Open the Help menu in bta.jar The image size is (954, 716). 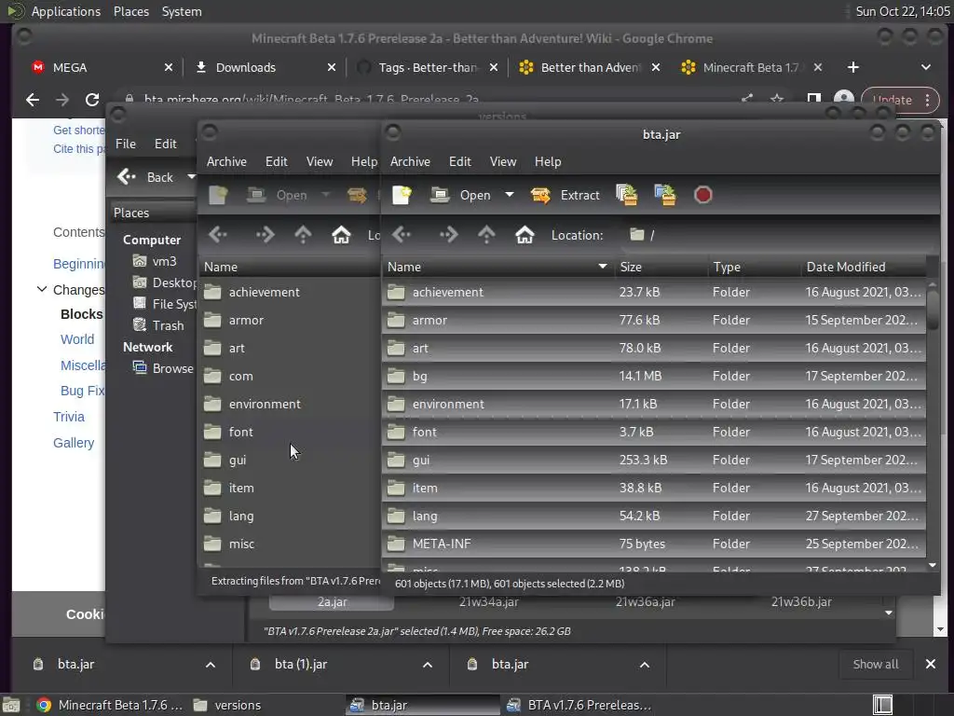(548, 161)
